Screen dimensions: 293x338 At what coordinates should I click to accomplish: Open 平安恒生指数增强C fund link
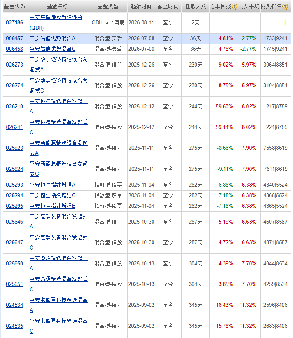click(53, 196)
